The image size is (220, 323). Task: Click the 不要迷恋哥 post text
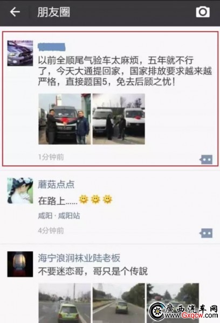coord(93,271)
